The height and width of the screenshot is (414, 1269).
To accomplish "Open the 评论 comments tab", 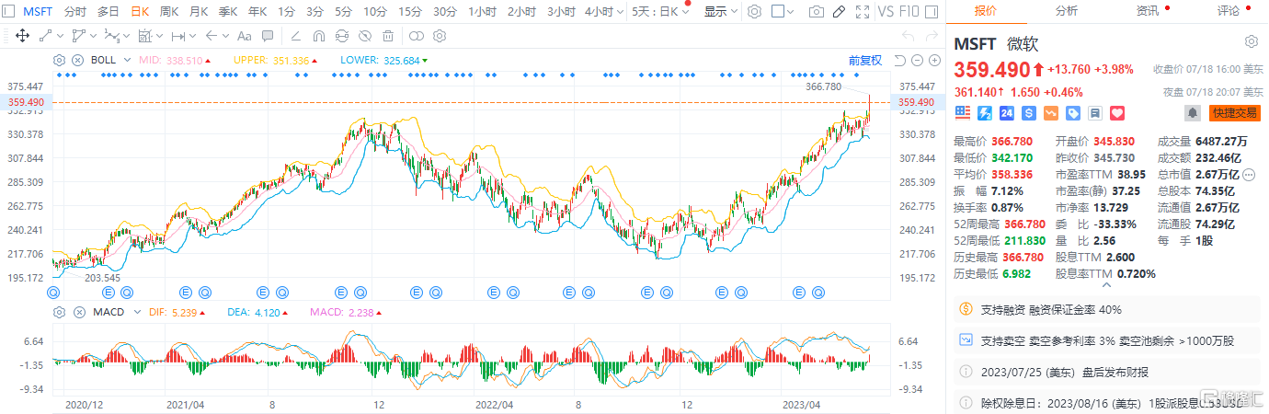I will (1229, 11).
